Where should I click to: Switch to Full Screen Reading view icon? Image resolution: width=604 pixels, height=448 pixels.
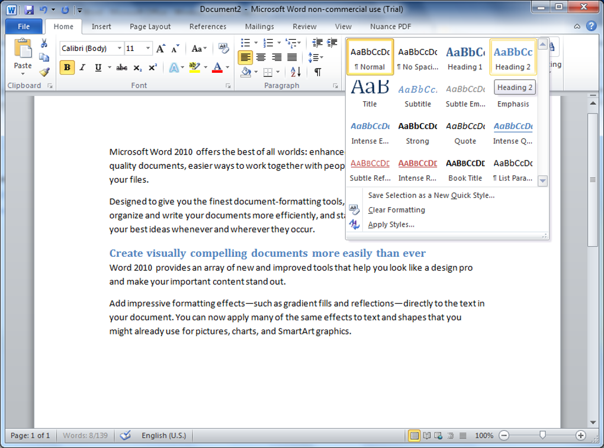pos(426,436)
